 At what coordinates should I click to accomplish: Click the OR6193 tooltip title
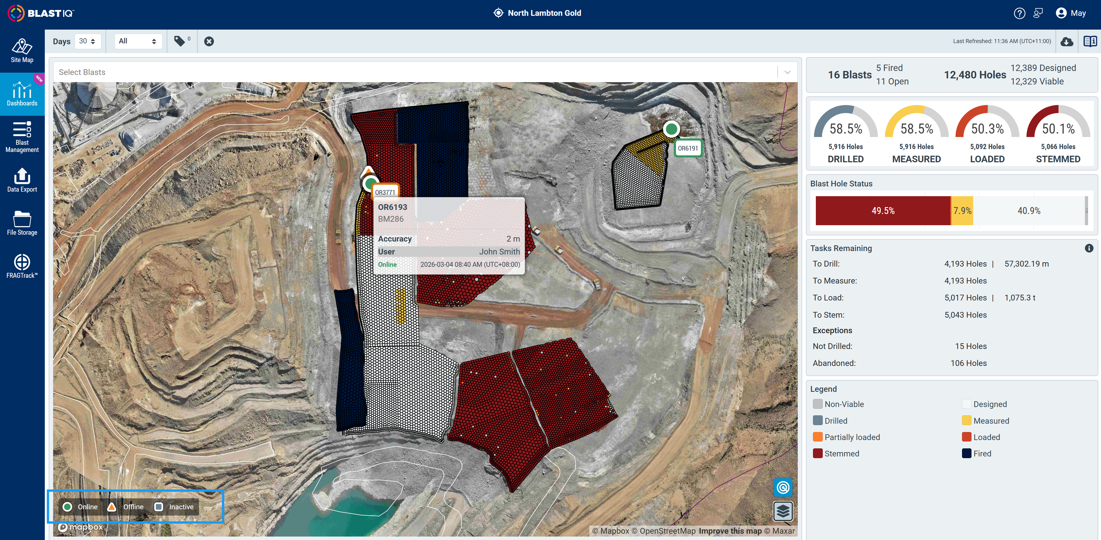(392, 207)
